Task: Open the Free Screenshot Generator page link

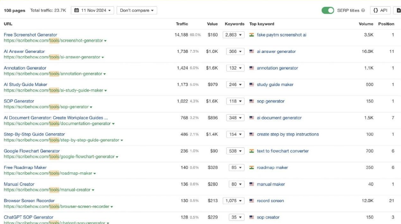Action: (x=30, y=35)
